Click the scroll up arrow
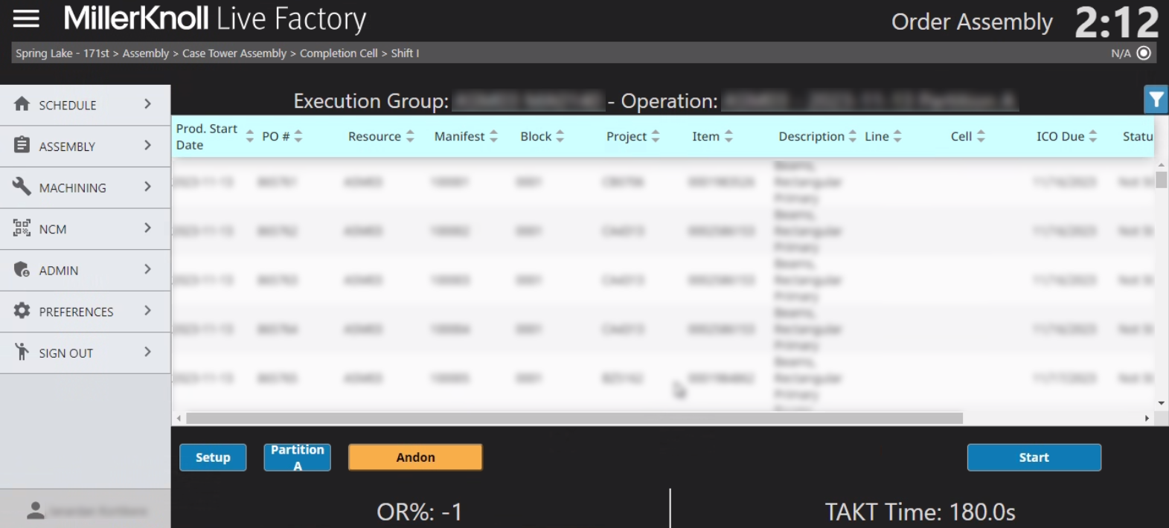 click(1161, 164)
